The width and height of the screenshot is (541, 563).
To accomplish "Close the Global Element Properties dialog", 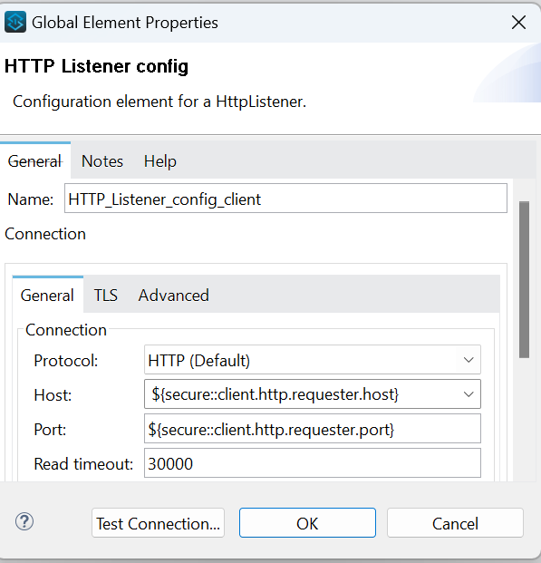I will (518, 23).
